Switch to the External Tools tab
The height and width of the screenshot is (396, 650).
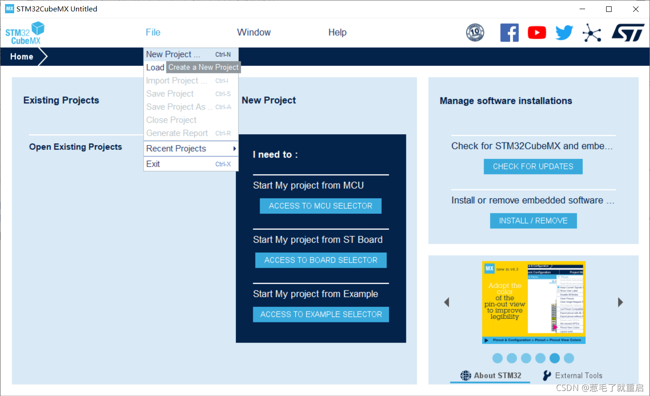pyautogui.click(x=572, y=375)
